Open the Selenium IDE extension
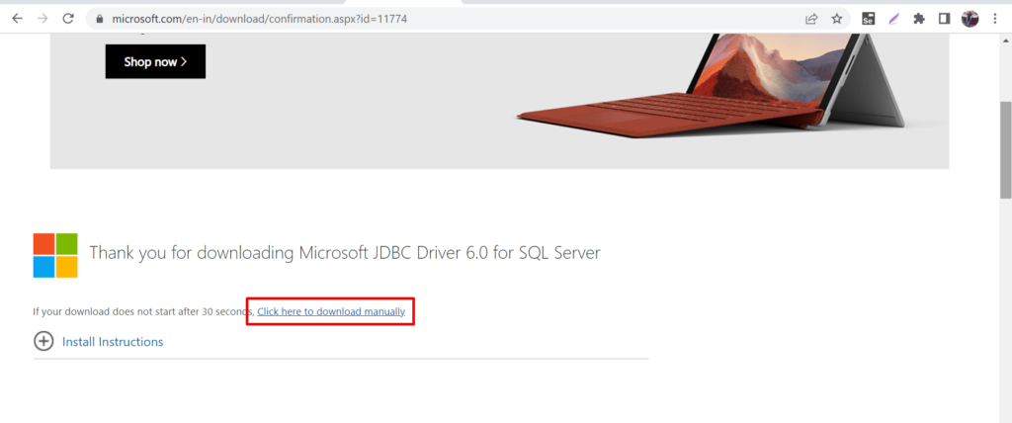Image resolution: width=1012 pixels, height=423 pixels. coord(869,18)
